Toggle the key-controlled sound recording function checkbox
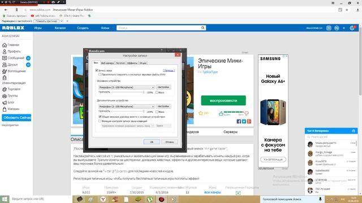362x203 pixels. pos(100,121)
